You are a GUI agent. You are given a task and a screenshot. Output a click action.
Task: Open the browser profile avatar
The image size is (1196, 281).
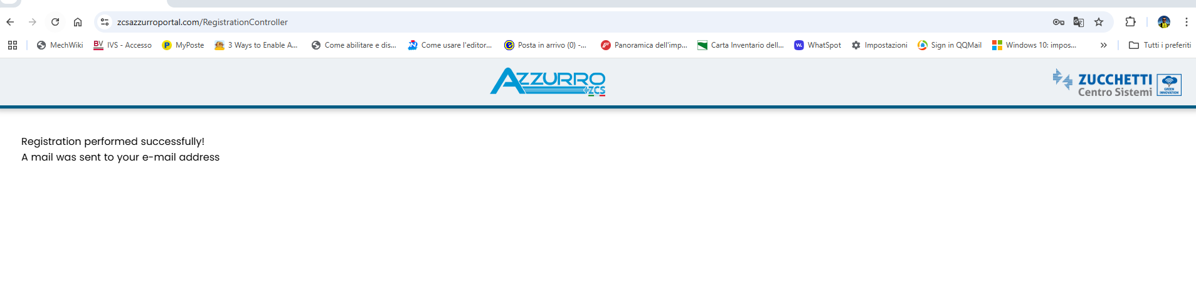tap(1164, 22)
